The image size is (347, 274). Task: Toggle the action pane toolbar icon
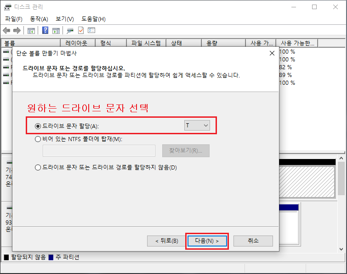[x=56, y=30]
